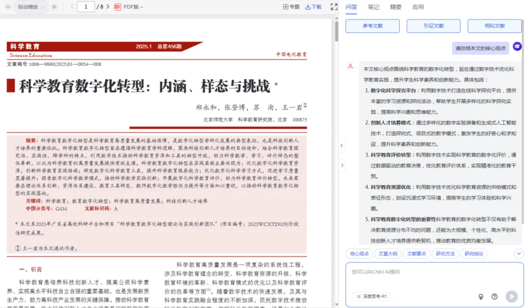This screenshot has width=525, height=308.
Task: Click the 一、引言 section heading
Action: coord(31,269)
